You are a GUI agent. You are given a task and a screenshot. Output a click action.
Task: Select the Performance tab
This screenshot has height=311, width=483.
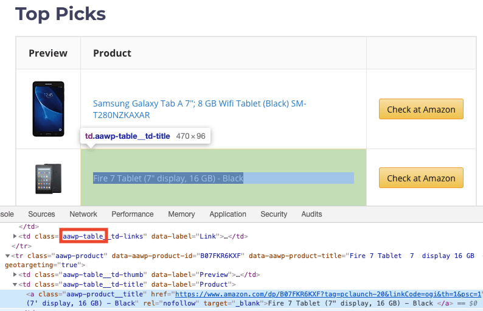tap(133, 214)
